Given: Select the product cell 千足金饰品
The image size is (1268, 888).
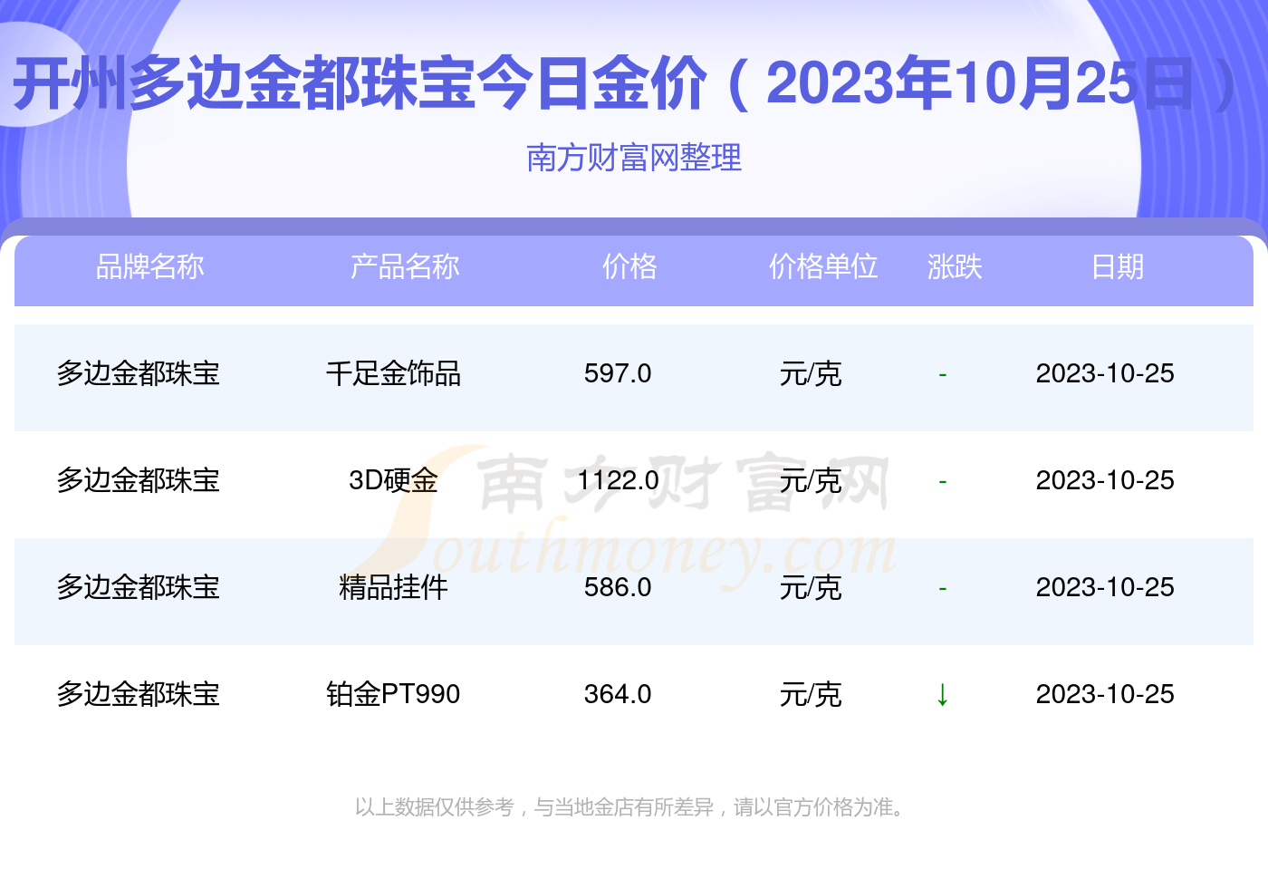Looking at the screenshot, I should tap(393, 373).
